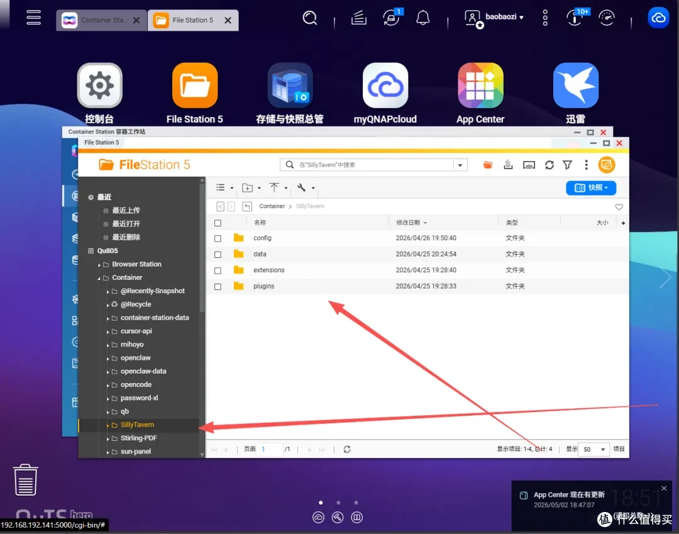Screen dimensions: 679x534
Task: Refresh the file list icon in the pagination bar
Action: point(347,450)
